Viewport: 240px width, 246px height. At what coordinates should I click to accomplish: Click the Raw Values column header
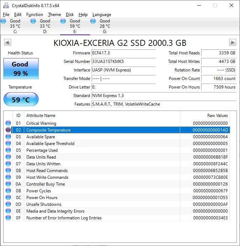205,116
